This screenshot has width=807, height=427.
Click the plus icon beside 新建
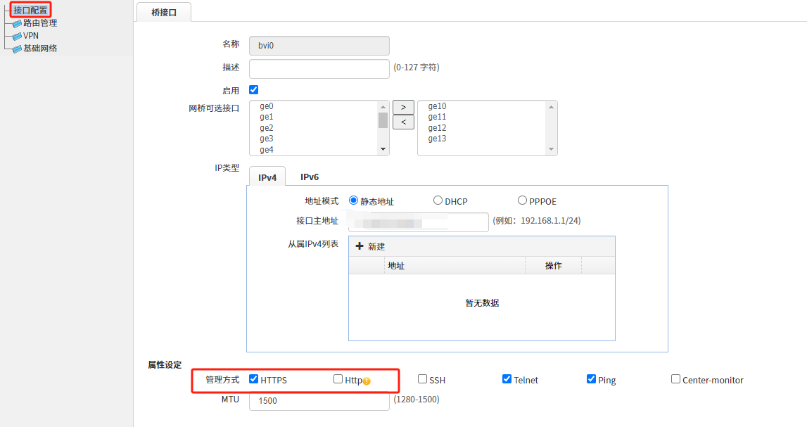(359, 246)
